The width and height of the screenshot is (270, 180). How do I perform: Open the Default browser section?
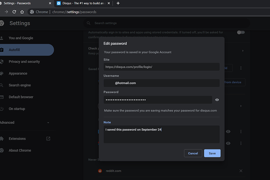(x=21, y=97)
